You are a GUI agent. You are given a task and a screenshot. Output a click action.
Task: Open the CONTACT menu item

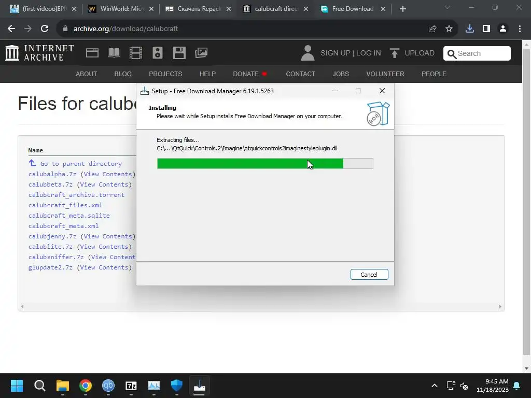coord(300,74)
